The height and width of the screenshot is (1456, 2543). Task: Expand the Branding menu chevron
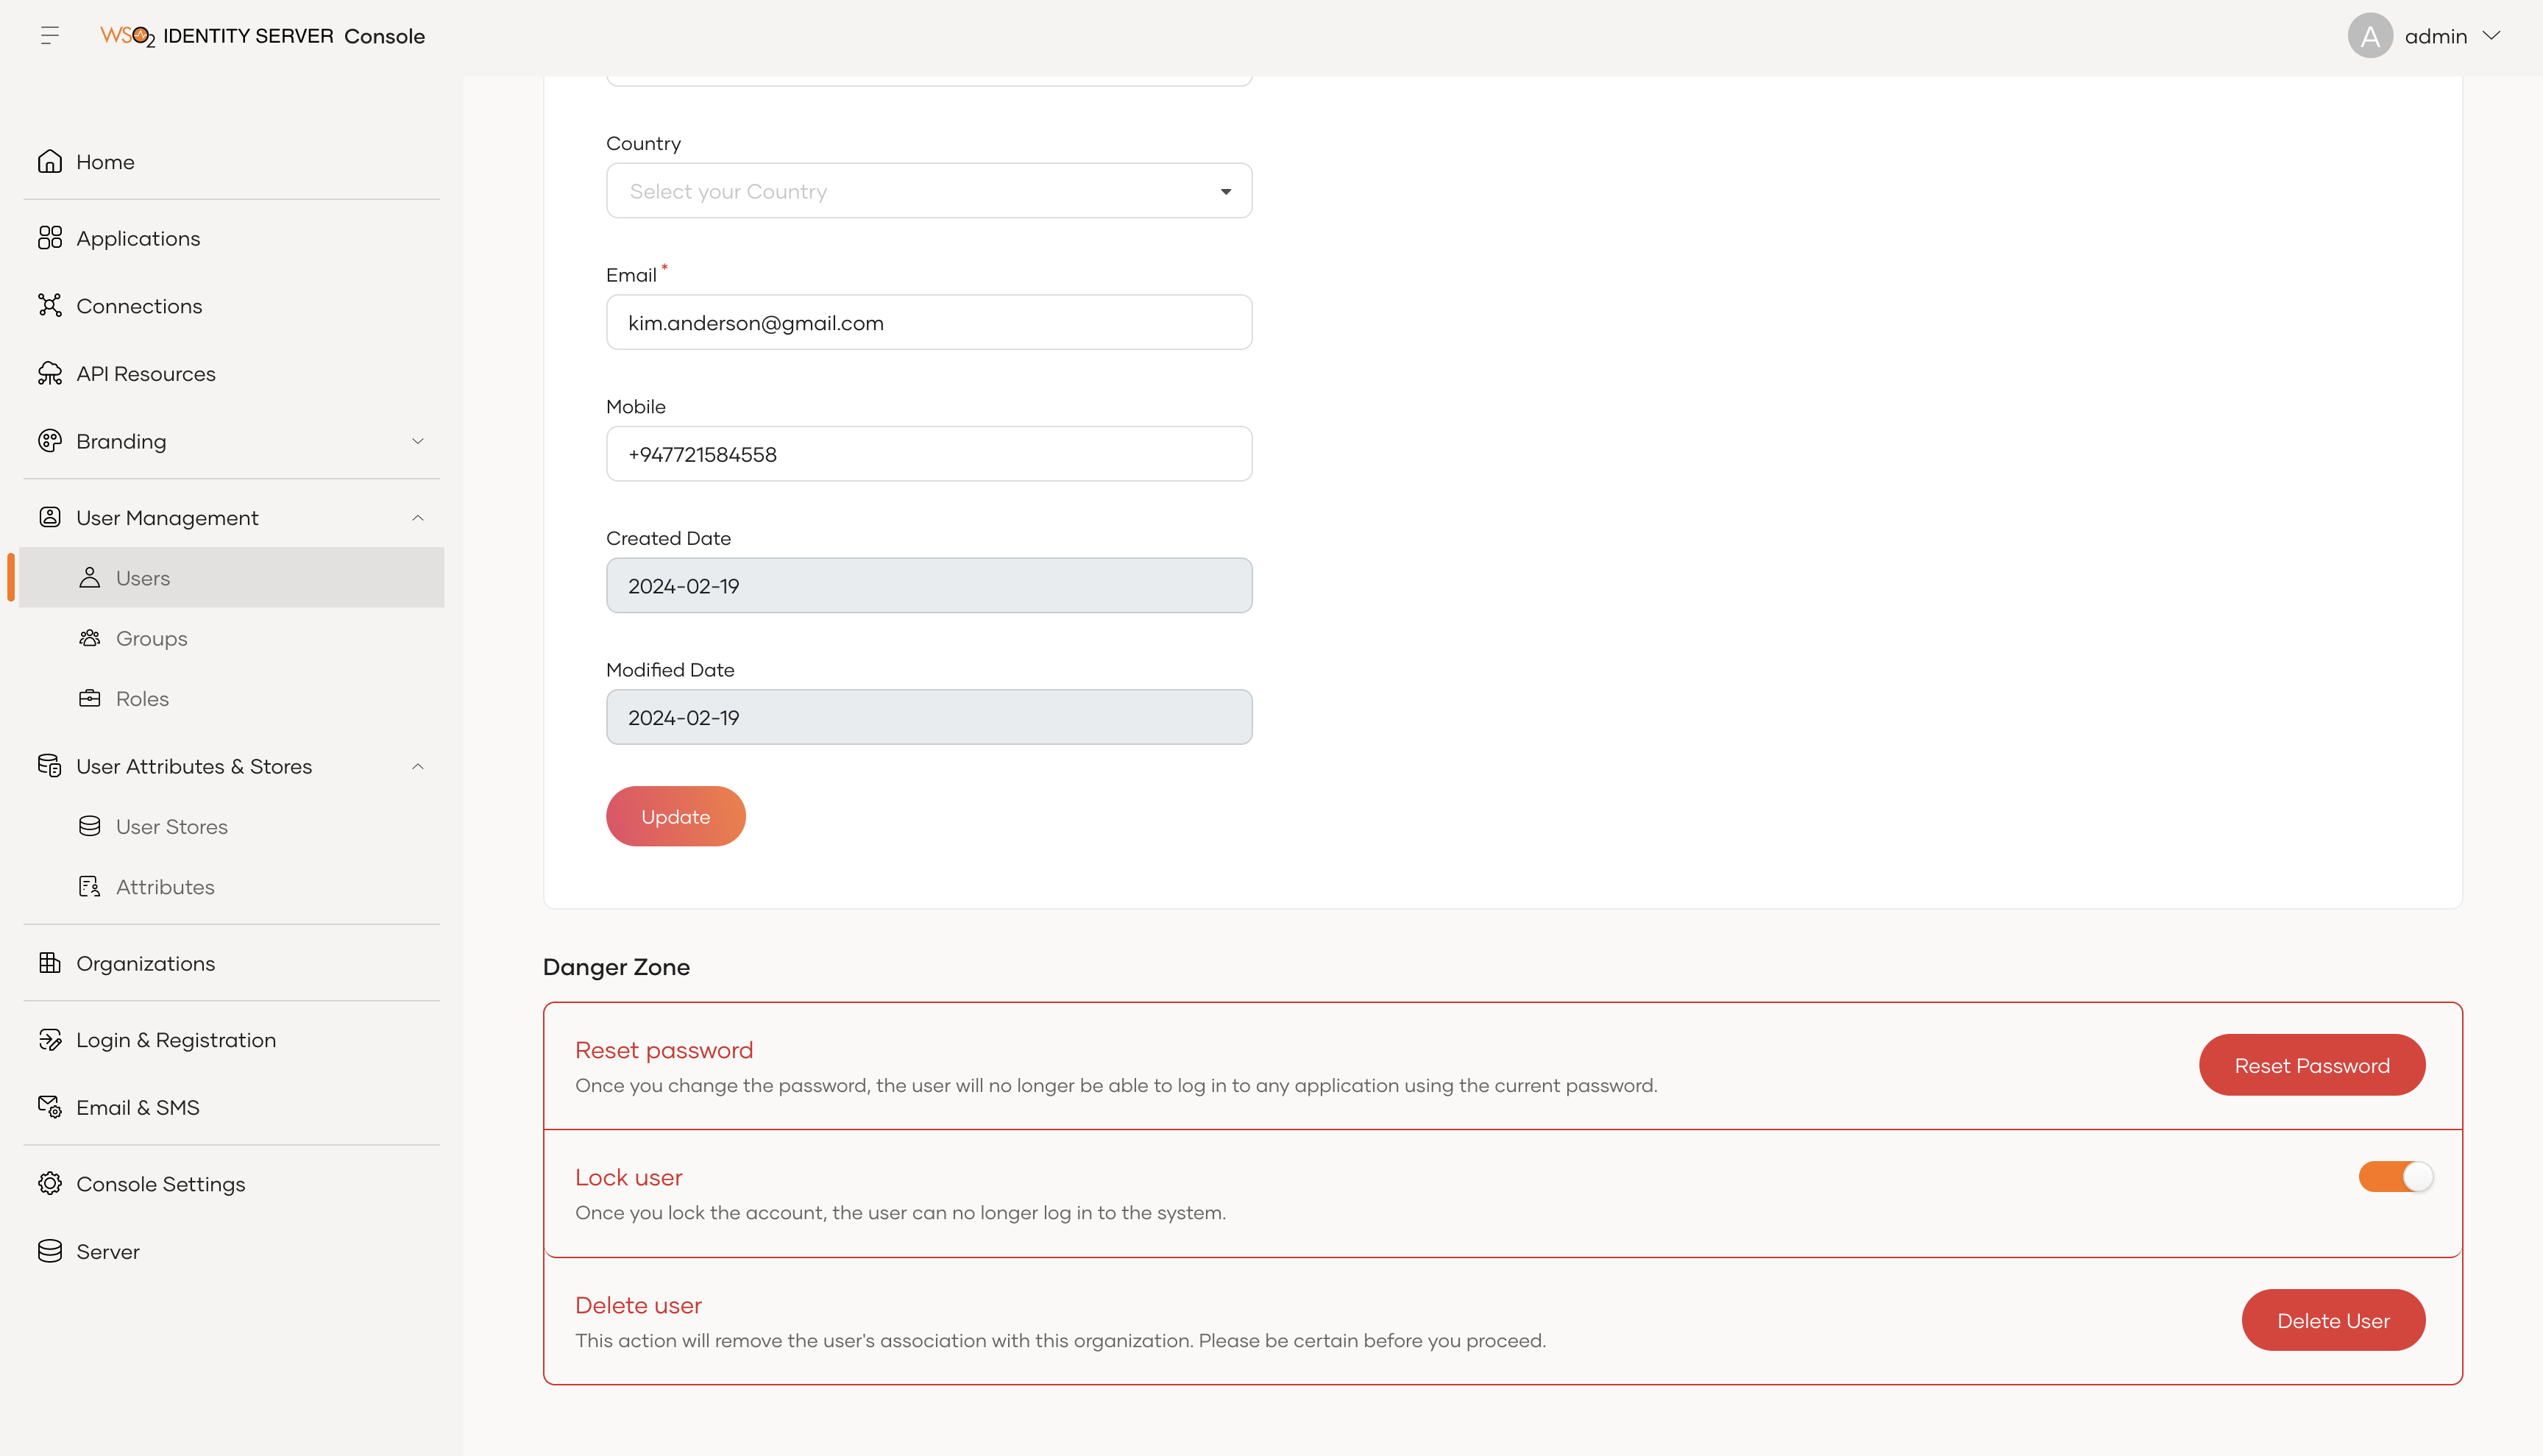417,441
